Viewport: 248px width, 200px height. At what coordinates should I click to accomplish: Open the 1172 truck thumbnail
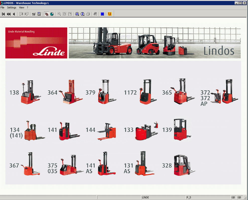tap(148, 92)
